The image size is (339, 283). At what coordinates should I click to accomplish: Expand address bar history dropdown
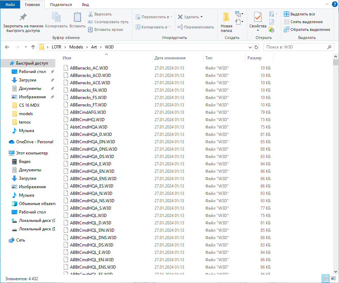(x=250, y=47)
